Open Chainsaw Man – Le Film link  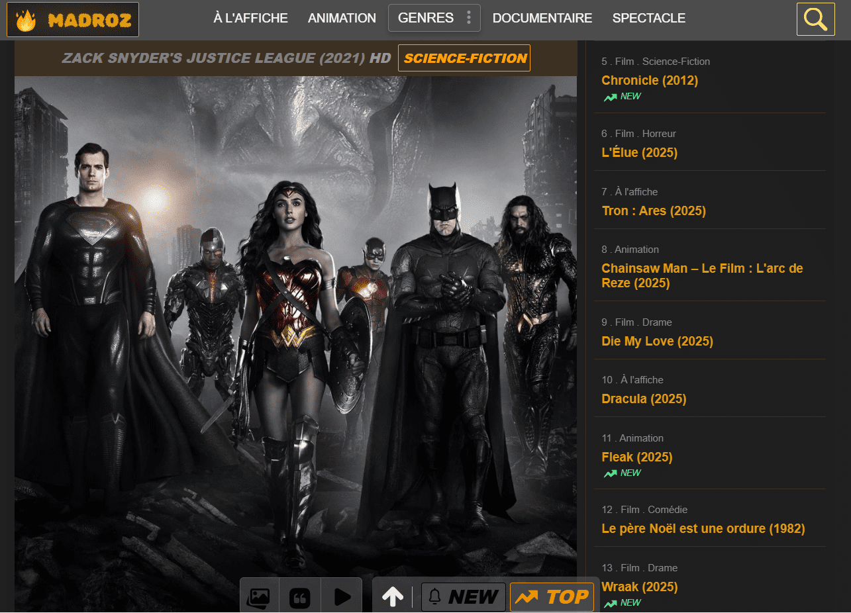702,275
